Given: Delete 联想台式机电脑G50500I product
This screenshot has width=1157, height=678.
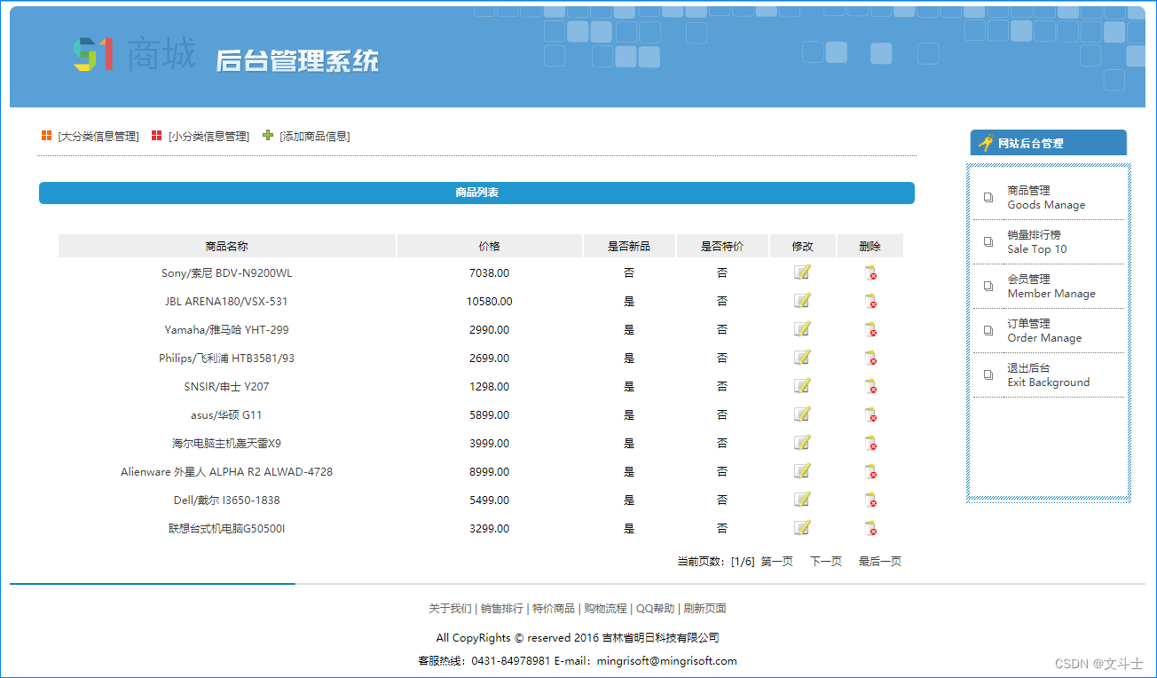Looking at the screenshot, I should (x=870, y=529).
